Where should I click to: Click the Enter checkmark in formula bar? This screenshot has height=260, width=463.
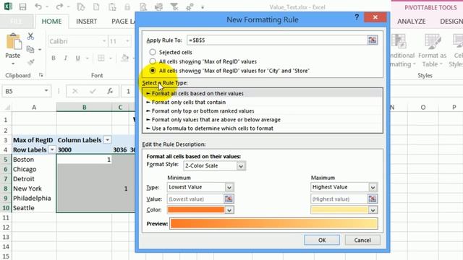[x=93, y=91]
